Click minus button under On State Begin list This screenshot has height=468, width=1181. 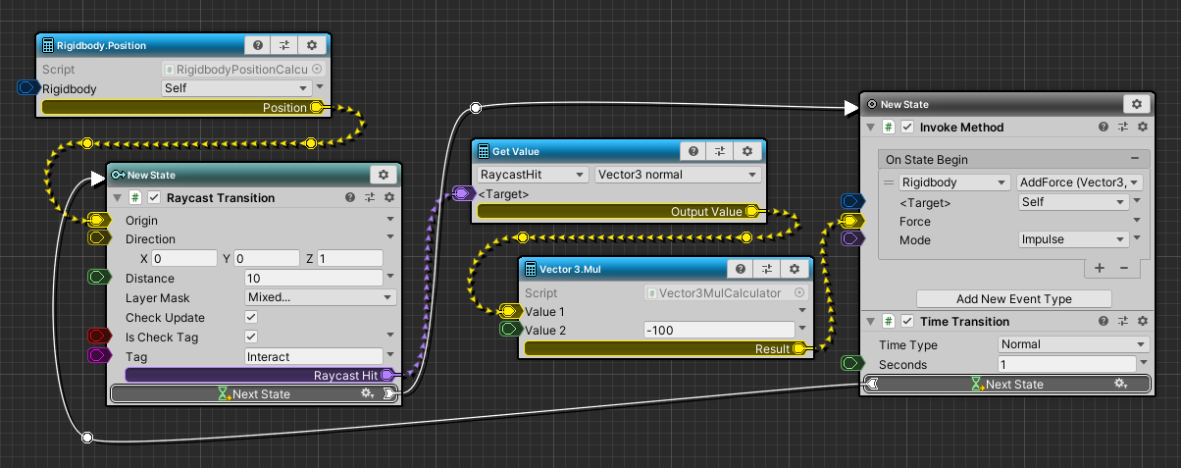tap(1123, 268)
